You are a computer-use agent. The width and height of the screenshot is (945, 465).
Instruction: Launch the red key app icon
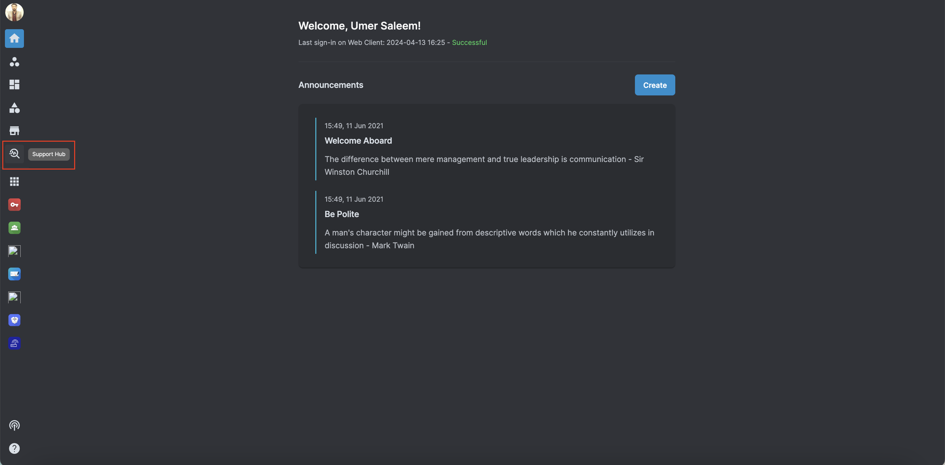(14, 205)
